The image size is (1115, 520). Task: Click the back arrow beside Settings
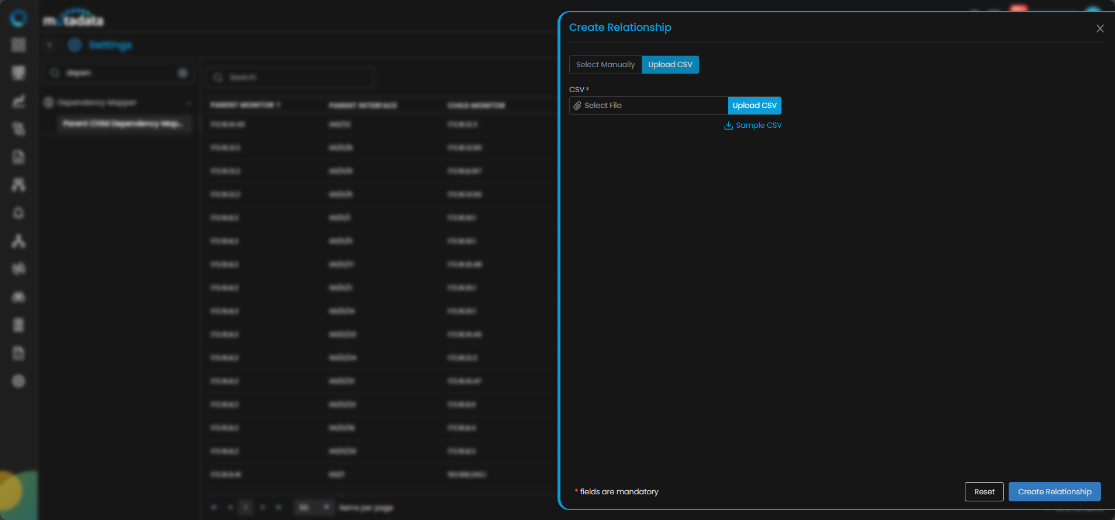tap(50, 45)
